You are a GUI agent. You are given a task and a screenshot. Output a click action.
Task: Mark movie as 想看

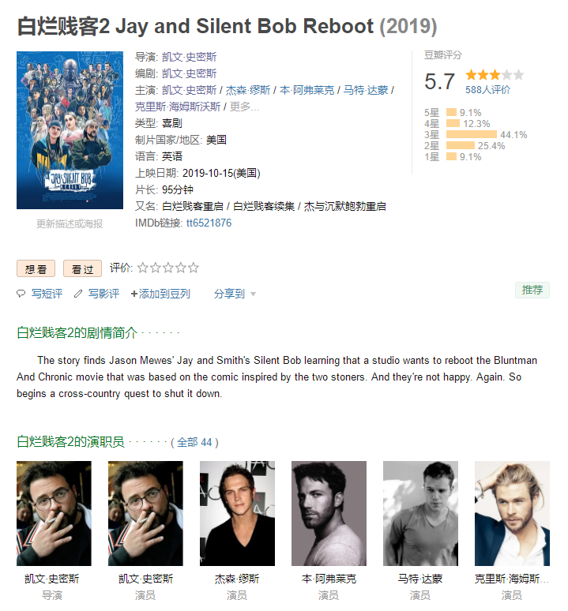click(x=36, y=268)
